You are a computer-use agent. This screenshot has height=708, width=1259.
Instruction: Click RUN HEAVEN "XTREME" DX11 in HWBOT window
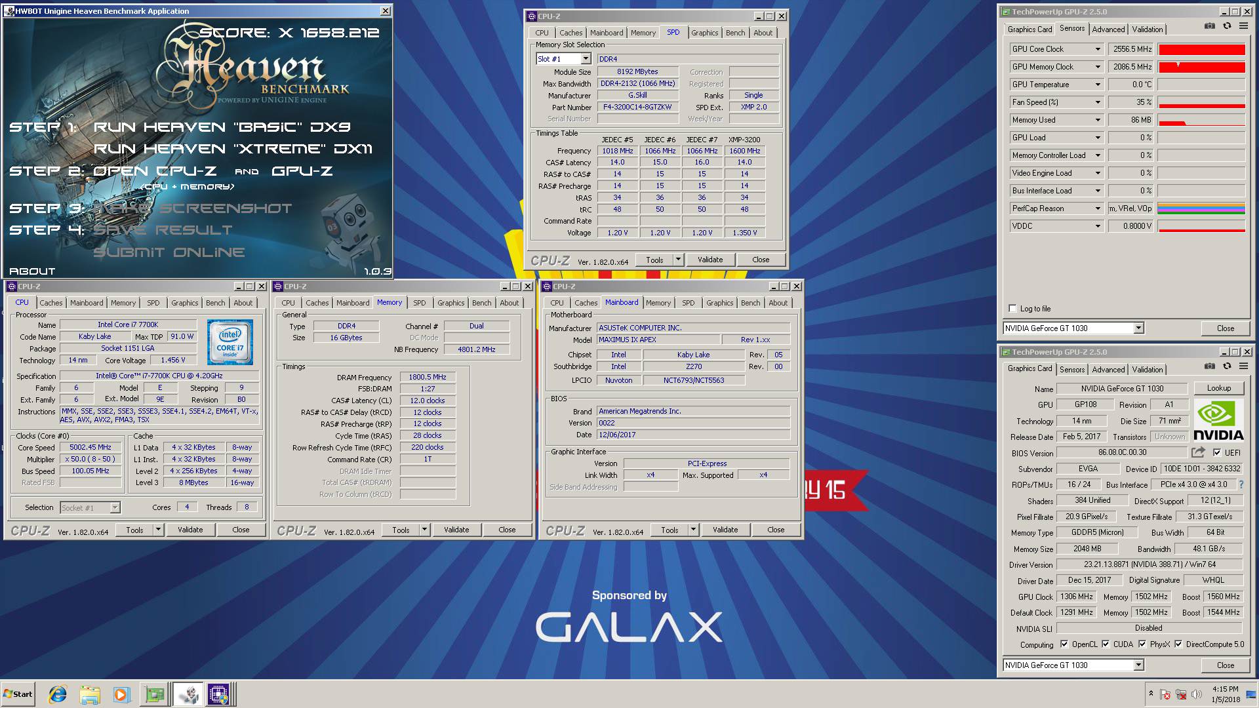[x=233, y=149]
